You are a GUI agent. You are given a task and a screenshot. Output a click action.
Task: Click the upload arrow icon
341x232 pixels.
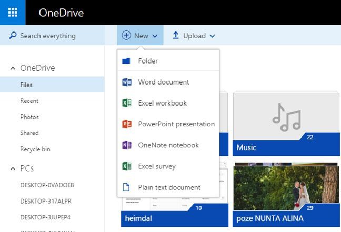[176, 35]
